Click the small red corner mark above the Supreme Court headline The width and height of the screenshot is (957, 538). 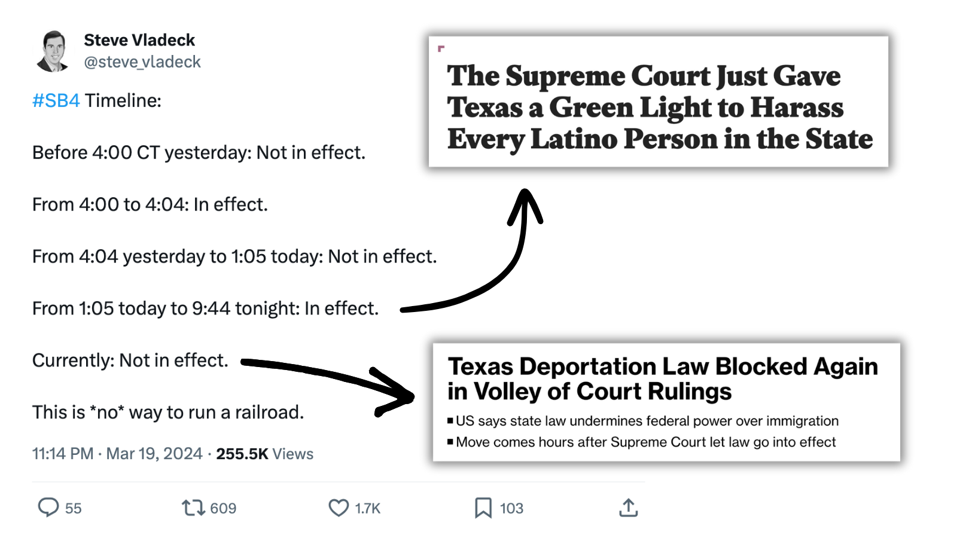(441, 48)
